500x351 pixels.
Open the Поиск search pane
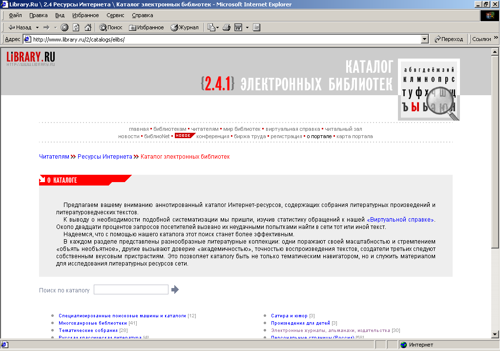pos(111,27)
